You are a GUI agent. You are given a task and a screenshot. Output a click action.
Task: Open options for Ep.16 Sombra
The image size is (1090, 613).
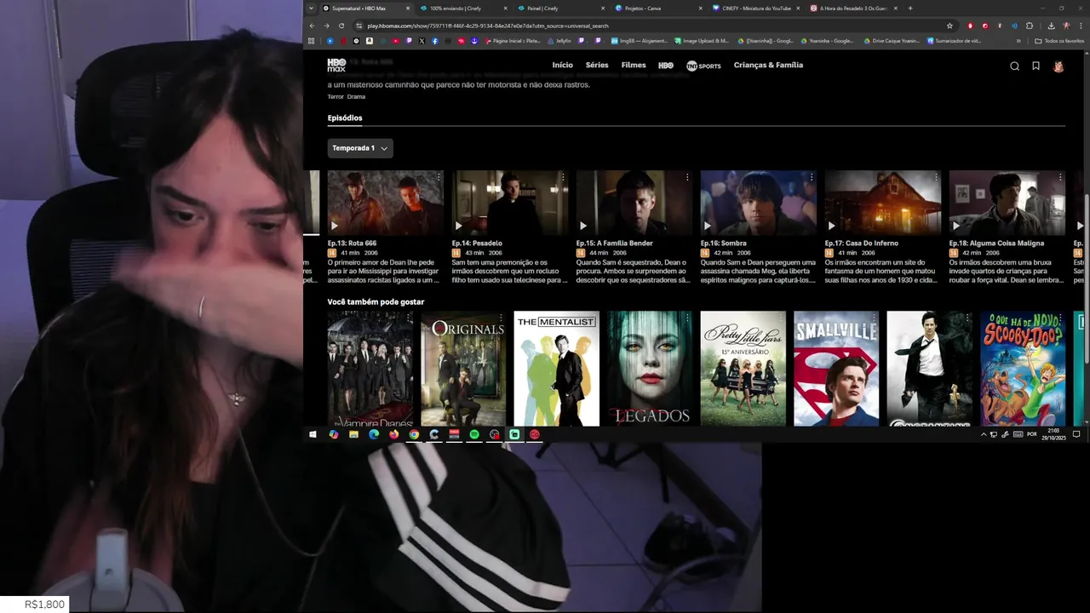tap(812, 177)
